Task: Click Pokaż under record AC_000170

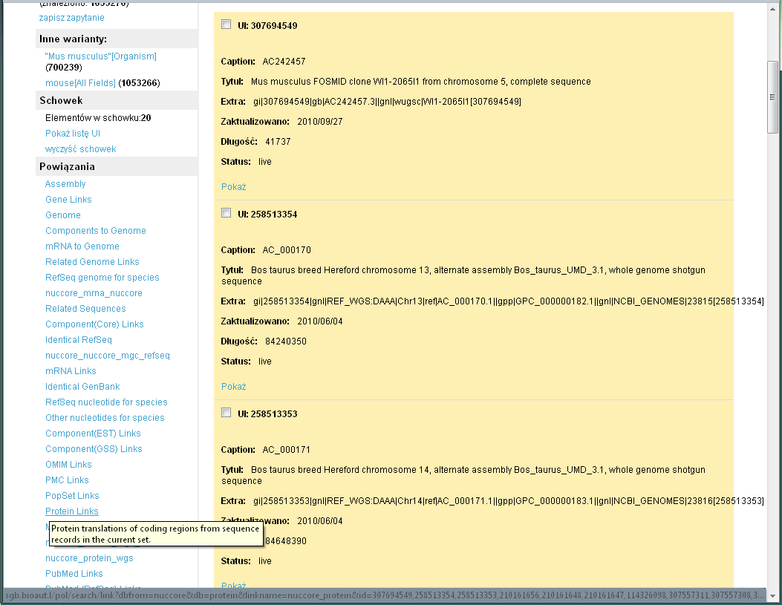Action: [233, 387]
